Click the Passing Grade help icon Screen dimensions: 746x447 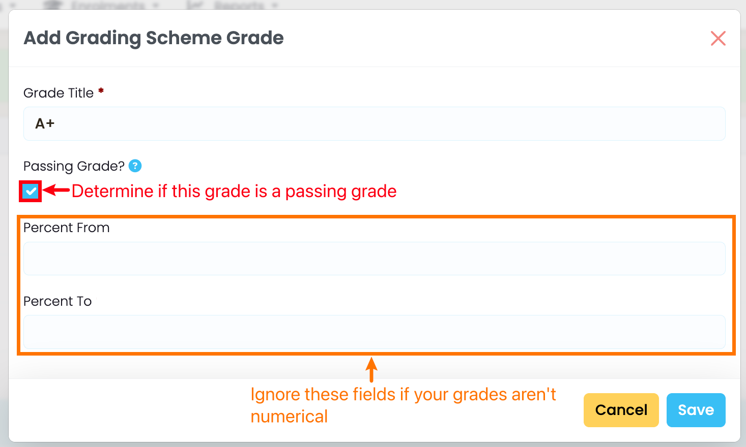(x=135, y=166)
